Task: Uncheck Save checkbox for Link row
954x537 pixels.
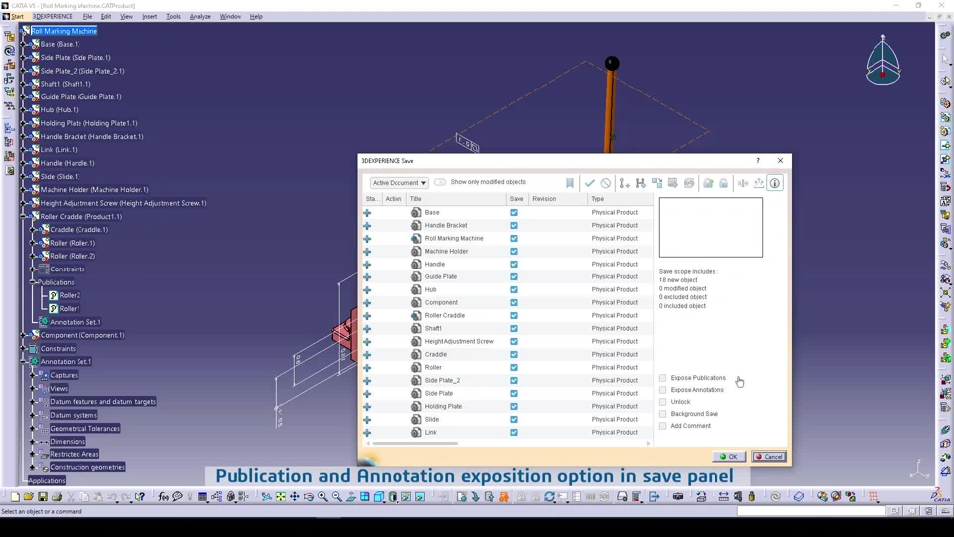Action: point(514,433)
